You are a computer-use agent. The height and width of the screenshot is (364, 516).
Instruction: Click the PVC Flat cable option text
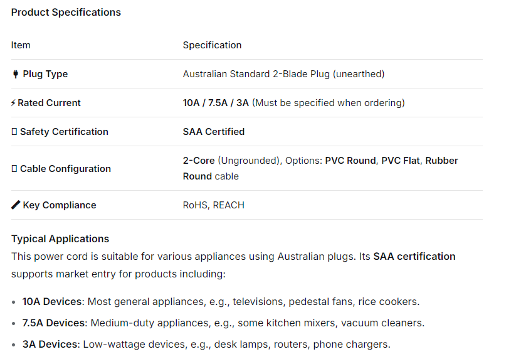click(x=401, y=161)
